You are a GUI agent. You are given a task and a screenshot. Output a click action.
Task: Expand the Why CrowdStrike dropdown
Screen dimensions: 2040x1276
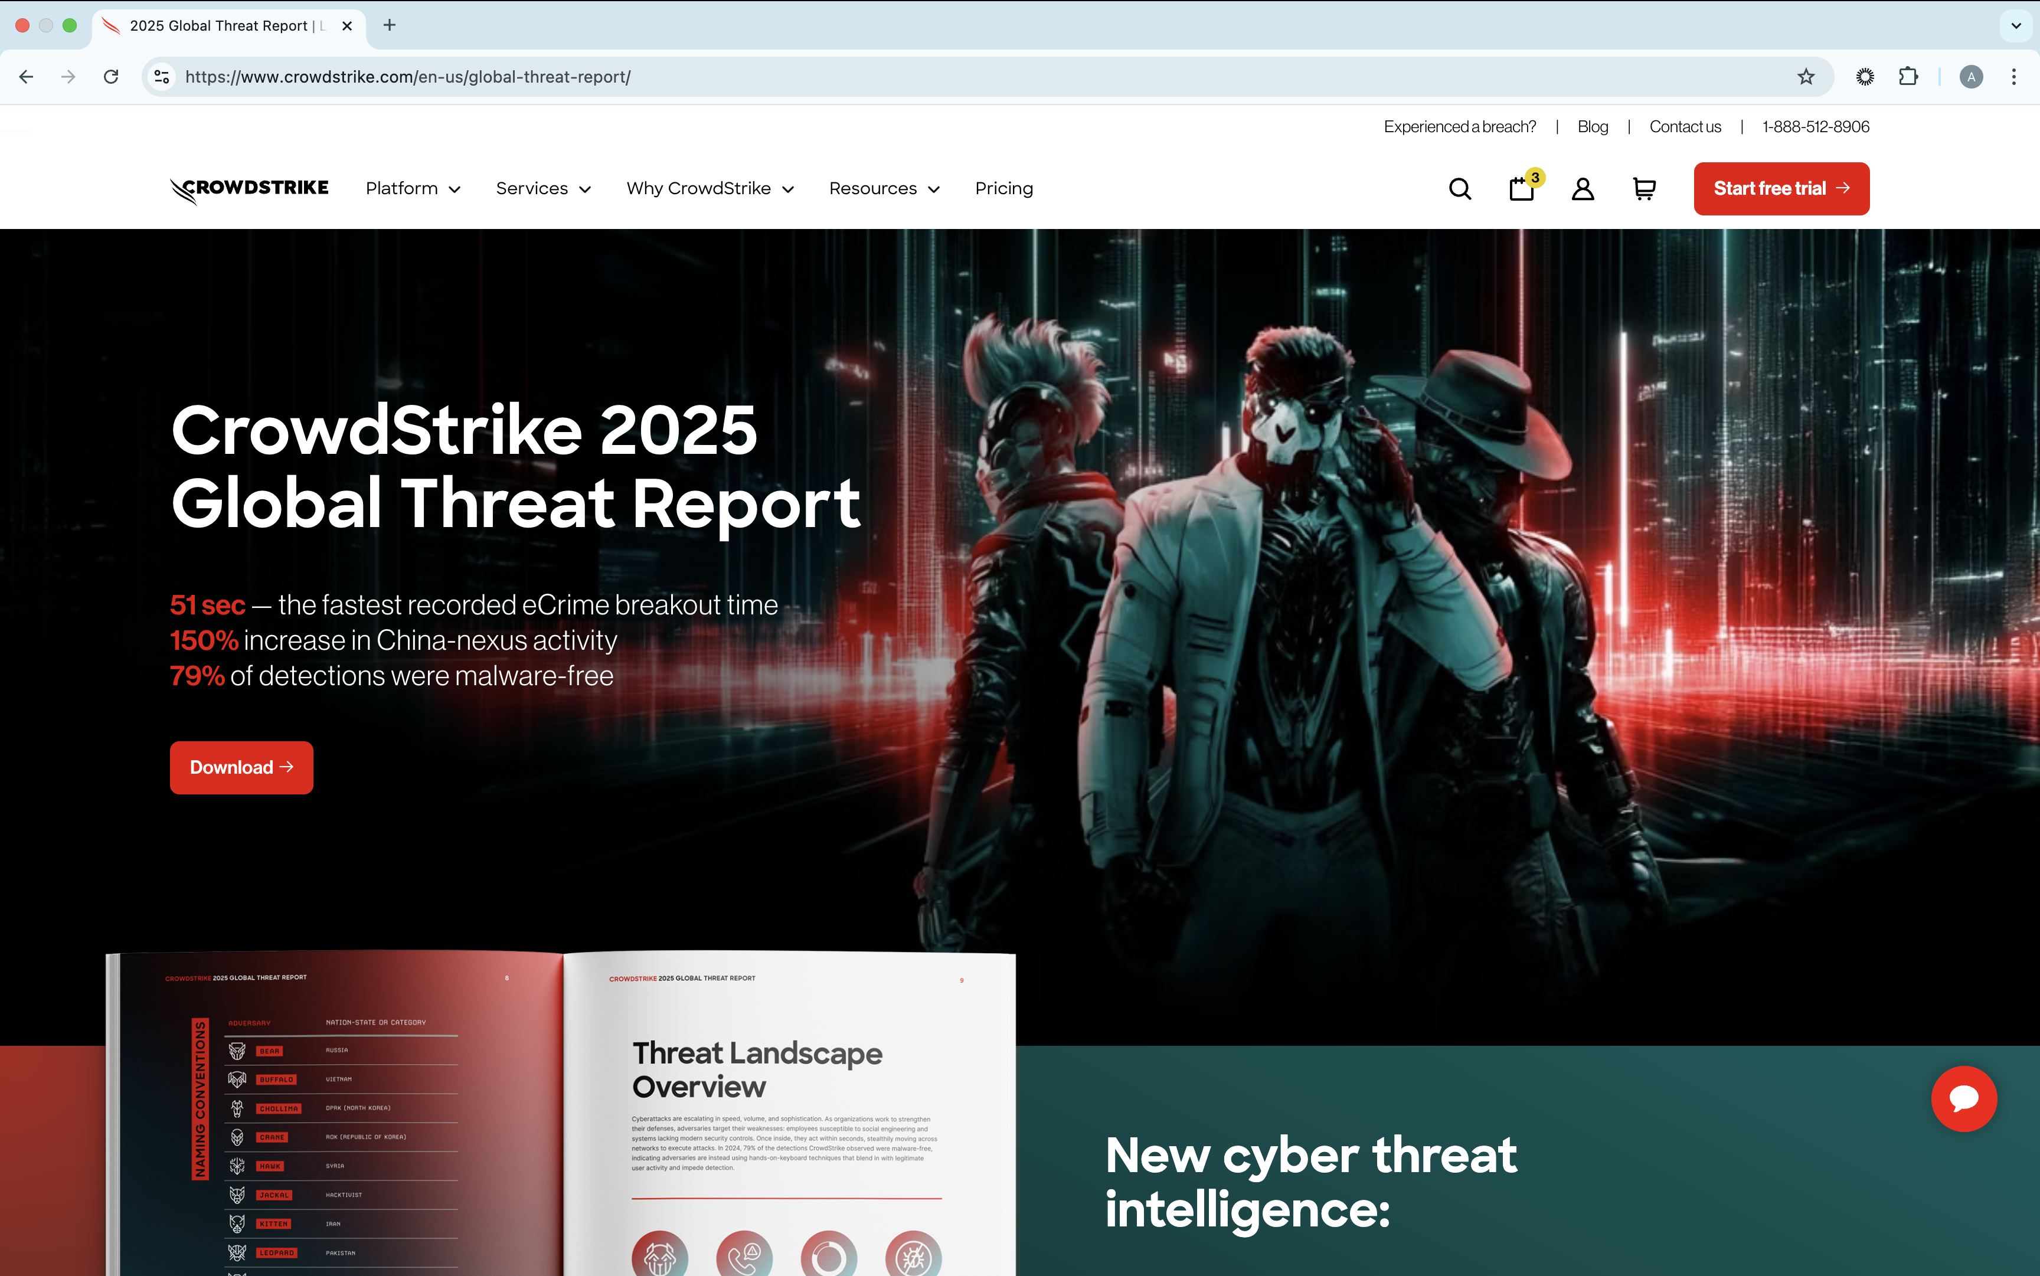[710, 189]
